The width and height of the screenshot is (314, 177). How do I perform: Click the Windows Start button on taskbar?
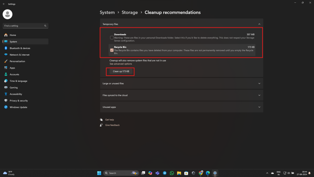coord(99,173)
